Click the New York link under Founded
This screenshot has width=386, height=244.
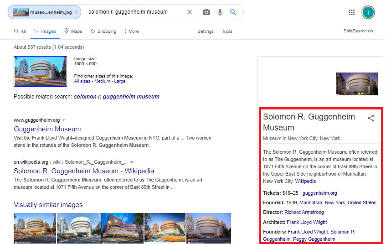coord(335,202)
